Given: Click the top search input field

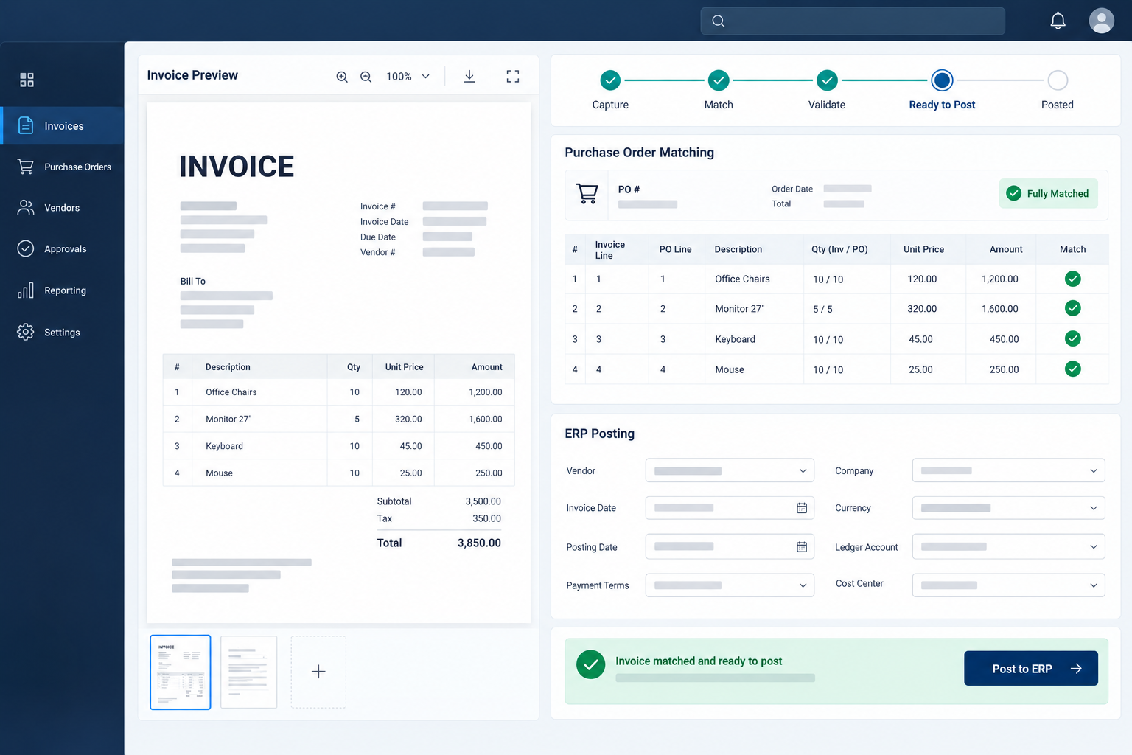Looking at the screenshot, I should 853,21.
